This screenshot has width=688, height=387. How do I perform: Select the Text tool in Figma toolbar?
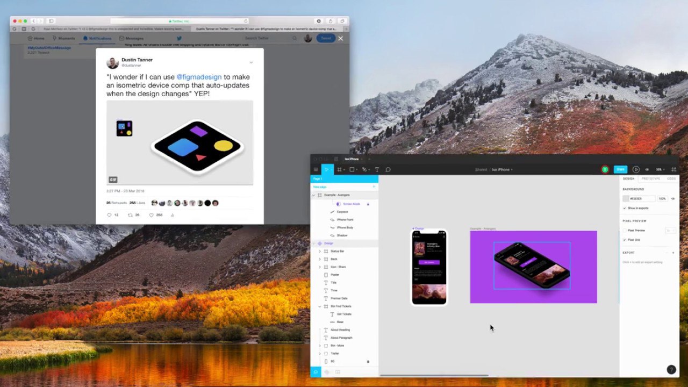coord(377,169)
